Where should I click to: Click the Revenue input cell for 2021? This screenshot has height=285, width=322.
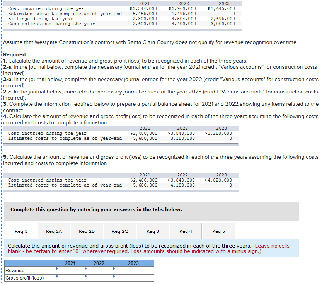[70, 270]
